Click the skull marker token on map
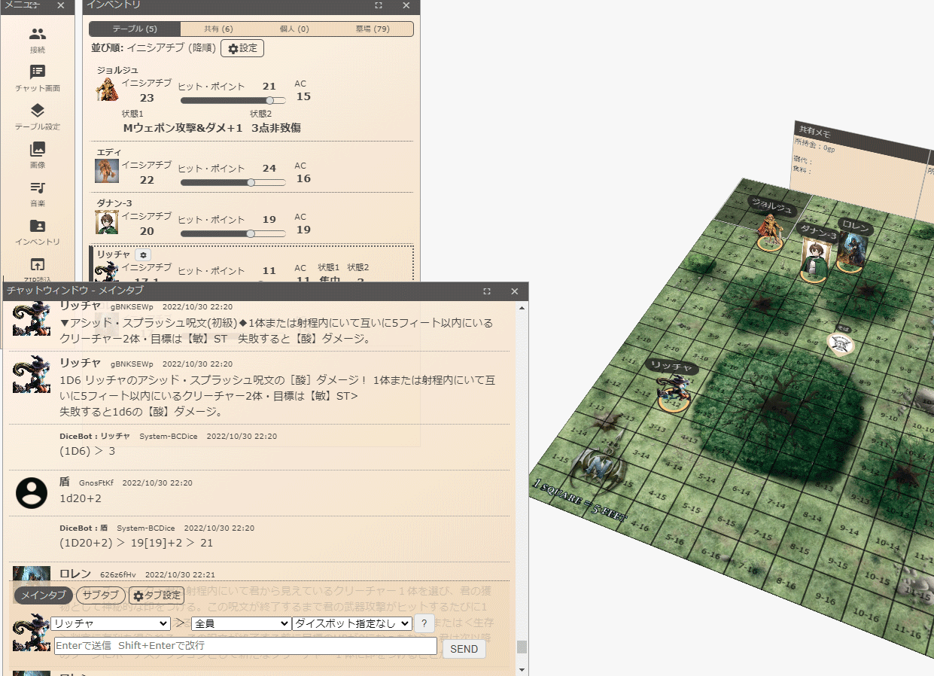The image size is (934, 676). click(x=840, y=343)
